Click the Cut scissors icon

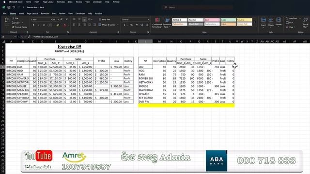13,18
